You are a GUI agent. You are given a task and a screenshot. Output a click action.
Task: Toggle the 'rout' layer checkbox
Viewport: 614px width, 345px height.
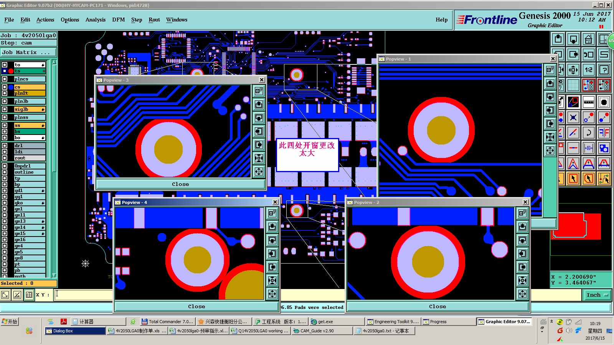pyautogui.click(x=5, y=158)
